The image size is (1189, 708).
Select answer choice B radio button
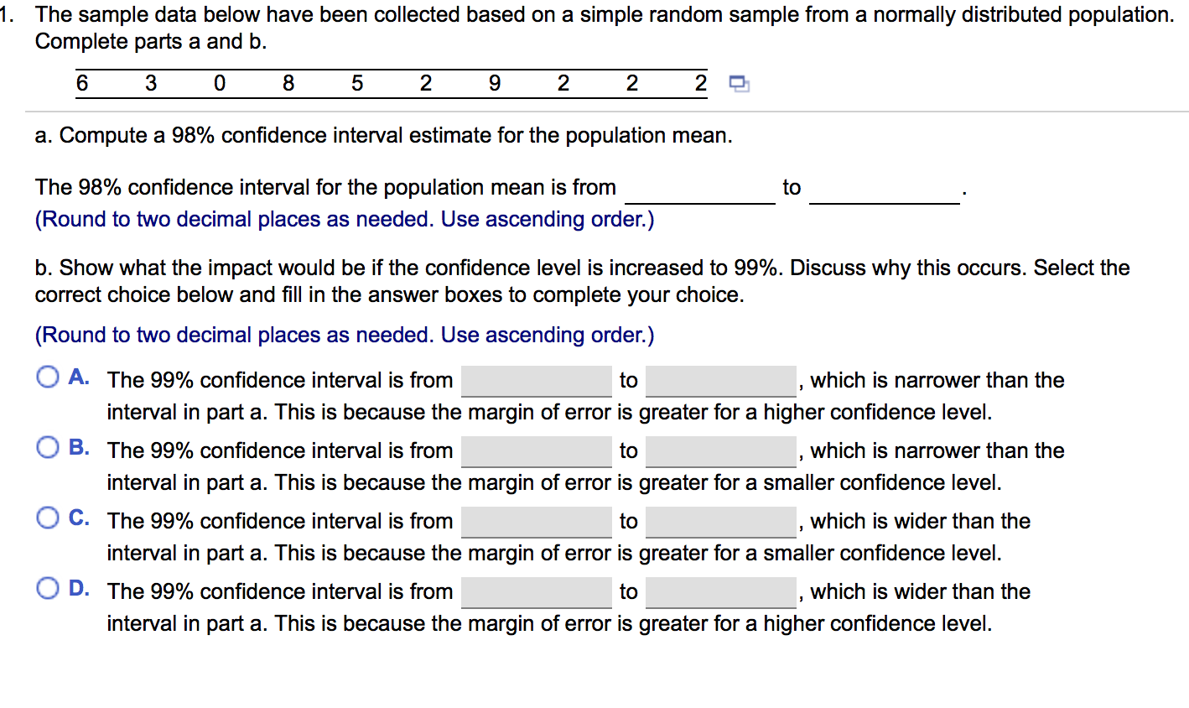coord(48,446)
